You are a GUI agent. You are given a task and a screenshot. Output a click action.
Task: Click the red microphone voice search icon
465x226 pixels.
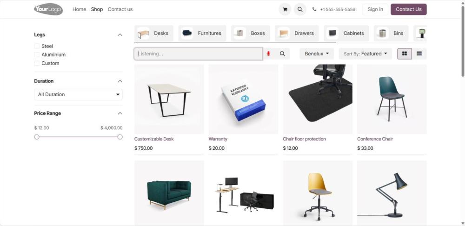pos(268,53)
